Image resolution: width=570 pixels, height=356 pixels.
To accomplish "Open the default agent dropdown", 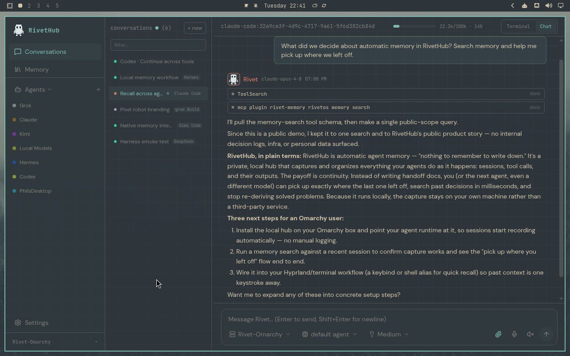I will pyautogui.click(x=330, y=334).
